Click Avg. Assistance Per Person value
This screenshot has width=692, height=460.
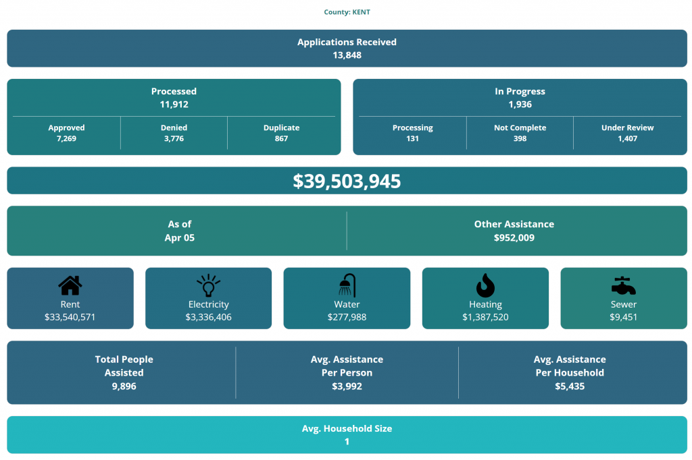[x=347, y=386]
